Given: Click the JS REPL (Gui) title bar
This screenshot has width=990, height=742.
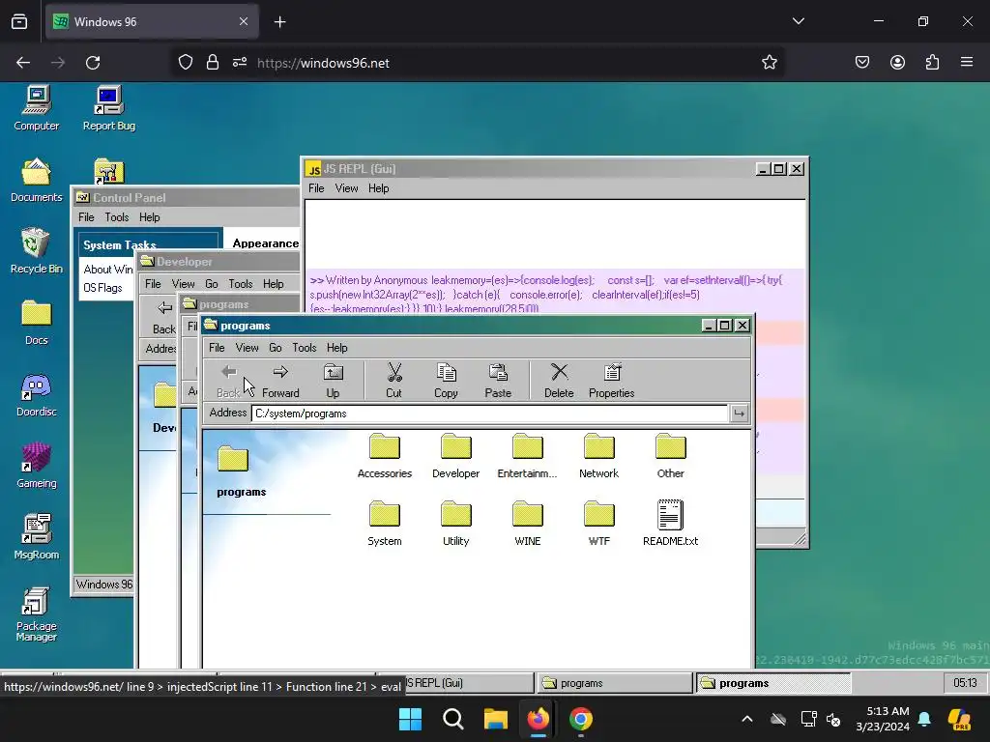Looking at the screenshot, I should pyautogui.click(x=529, y=168).
